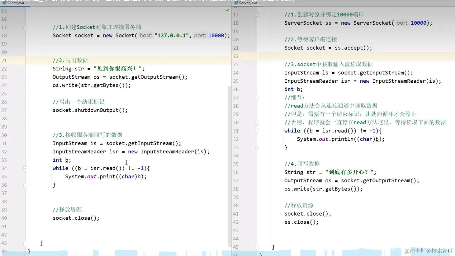Click comment '//写出一个结束标记'

coord(78,102)
